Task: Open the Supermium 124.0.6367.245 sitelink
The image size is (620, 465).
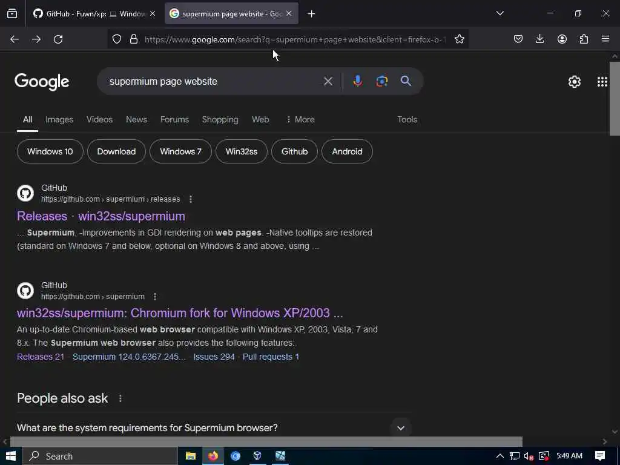Action: (x=129, y=357)
